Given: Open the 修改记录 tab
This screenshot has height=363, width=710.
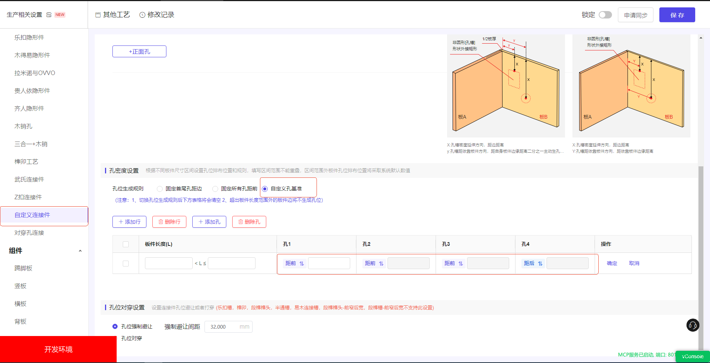Looking at the screenshot, I should point(157,15).
